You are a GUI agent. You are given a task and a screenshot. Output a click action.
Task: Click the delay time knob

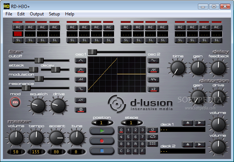(178, 68)
